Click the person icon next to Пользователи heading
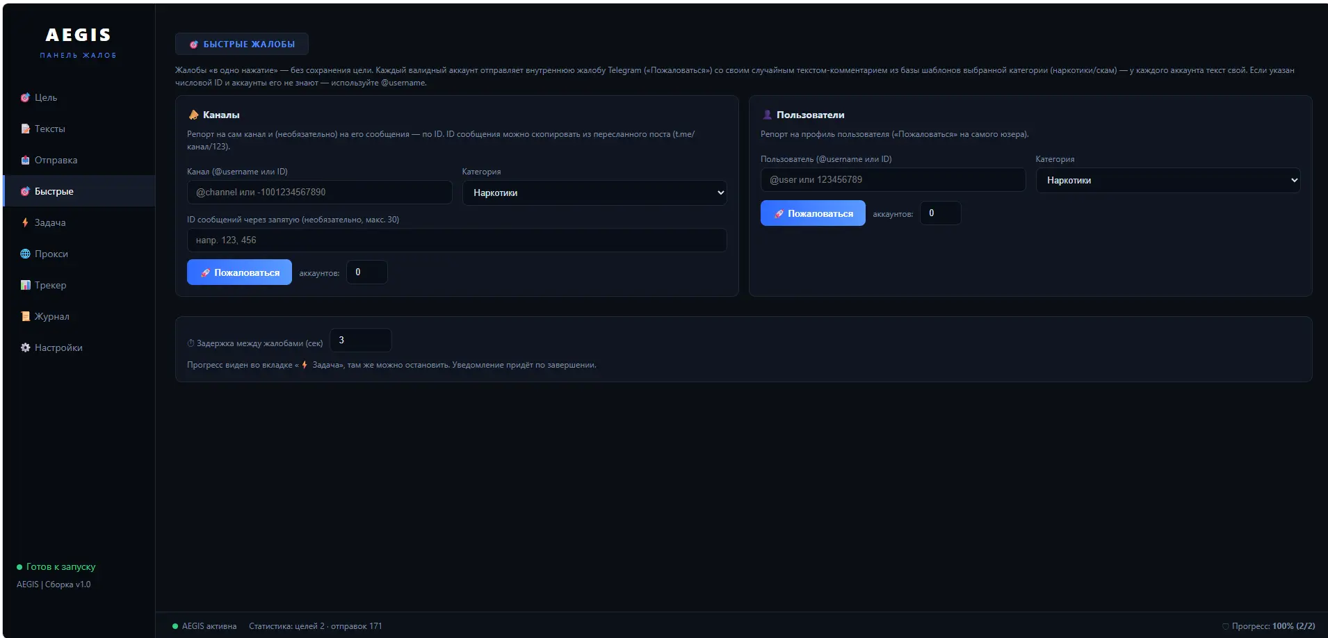This screenshot has width=1328, height=638. 767,115
